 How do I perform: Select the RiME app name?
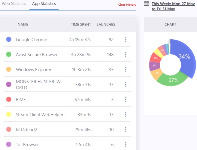click(21, 100)
